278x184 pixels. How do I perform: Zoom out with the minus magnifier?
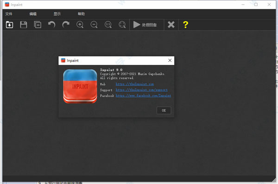point(94,25)
